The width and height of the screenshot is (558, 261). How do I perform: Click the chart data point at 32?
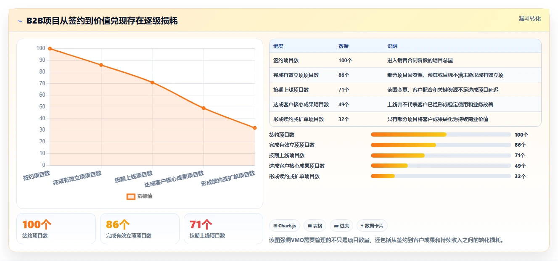coord(255,128)
